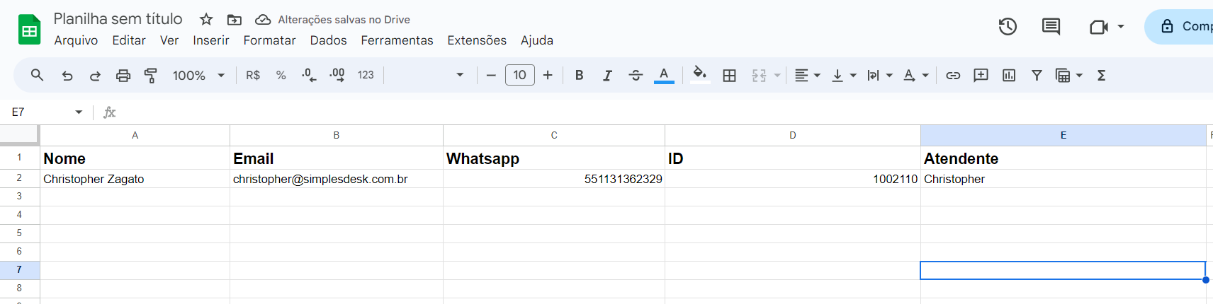Open the comments panel icon

1051,27
